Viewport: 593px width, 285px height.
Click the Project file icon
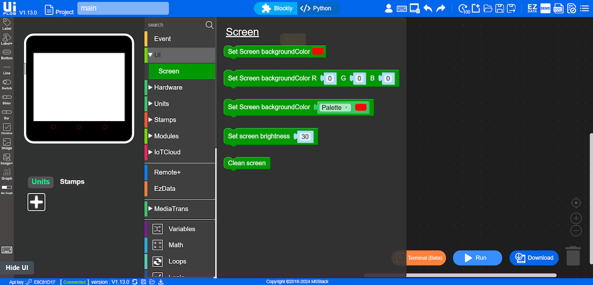coord(49,9)
